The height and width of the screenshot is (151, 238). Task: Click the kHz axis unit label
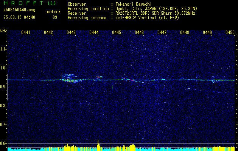click(x=3, y=31)
